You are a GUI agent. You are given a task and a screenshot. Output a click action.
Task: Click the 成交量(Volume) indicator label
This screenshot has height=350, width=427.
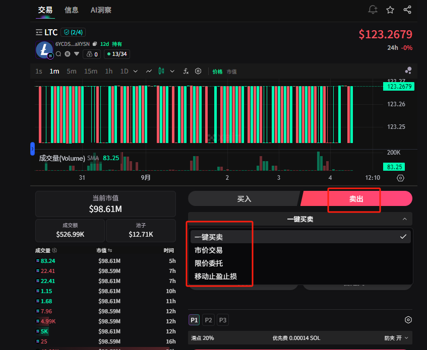[62, 158]
